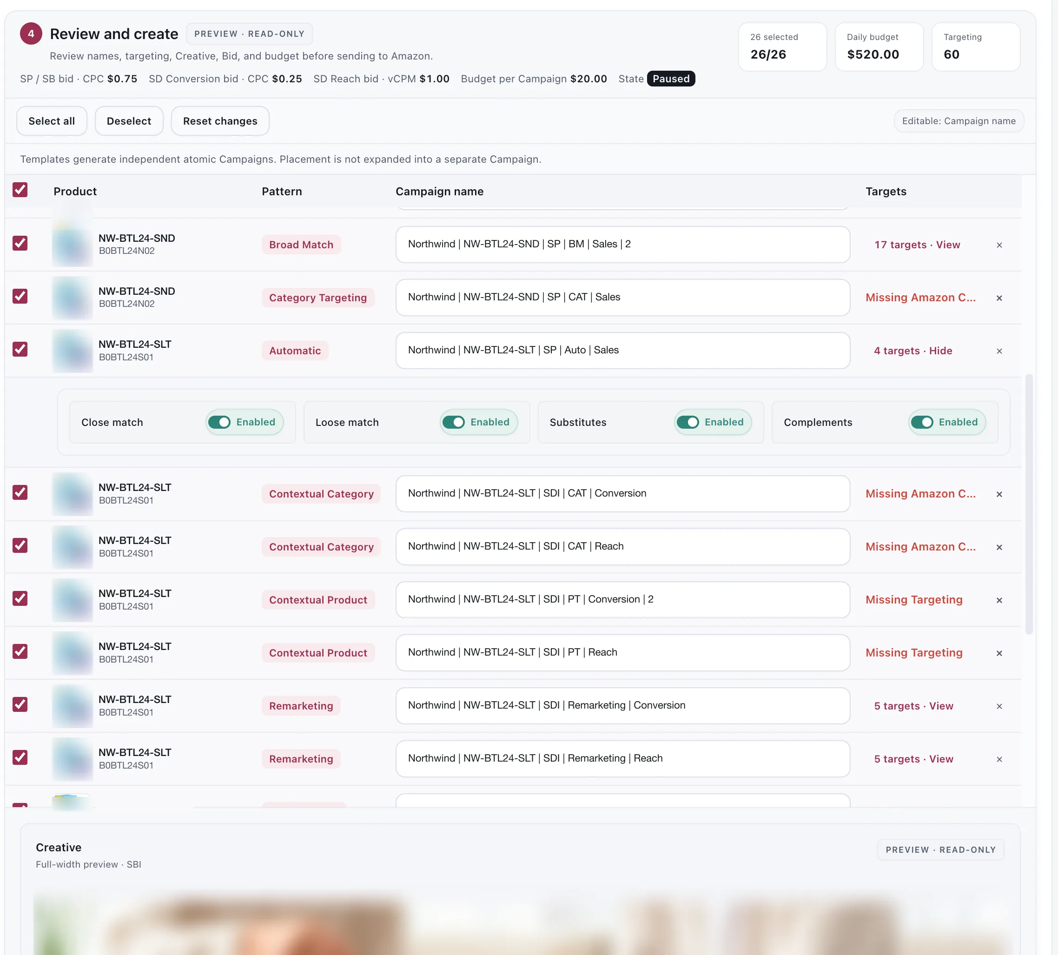Edit the SP BM Sales 2 campaign name

622,245
